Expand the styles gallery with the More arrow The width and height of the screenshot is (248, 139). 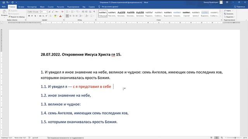click(220, 16)
